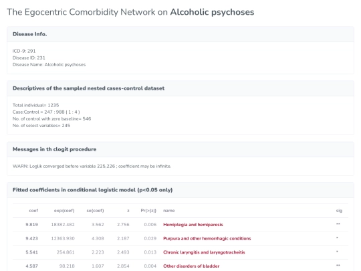Select the z value 2.854
Screen dimensions: 361x271
coord(123,266)
